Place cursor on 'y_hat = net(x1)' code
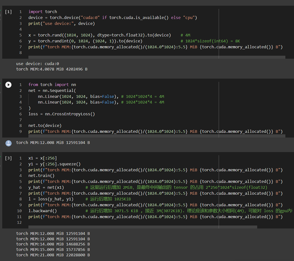 click(46, 187)
